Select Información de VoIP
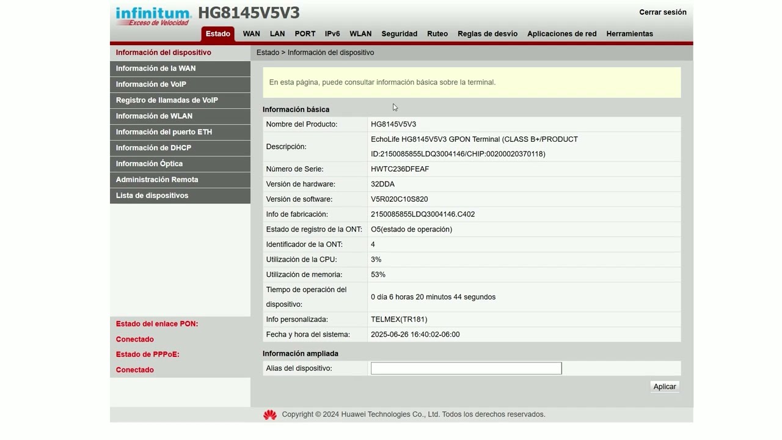This screenshot has height=440, width=782. pyautogui.click(x=180, y=84)
